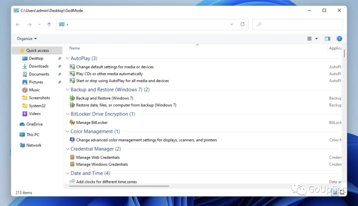358x206 pixels.
Task: Click the address bar path field
Action: point(152,25)
